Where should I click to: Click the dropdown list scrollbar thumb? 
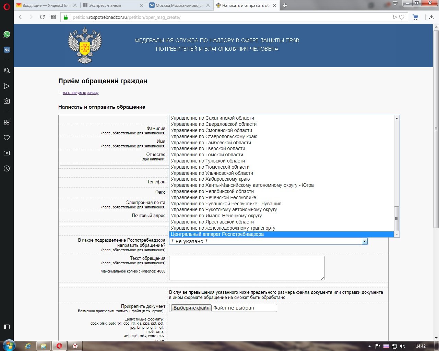(397, 219)
